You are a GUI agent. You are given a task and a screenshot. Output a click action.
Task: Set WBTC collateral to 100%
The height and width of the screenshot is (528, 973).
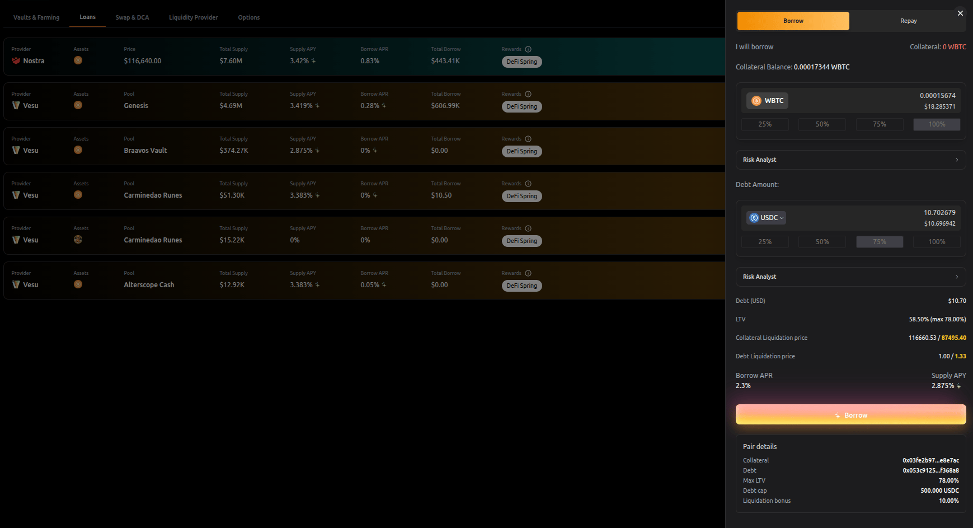(937, 124)
